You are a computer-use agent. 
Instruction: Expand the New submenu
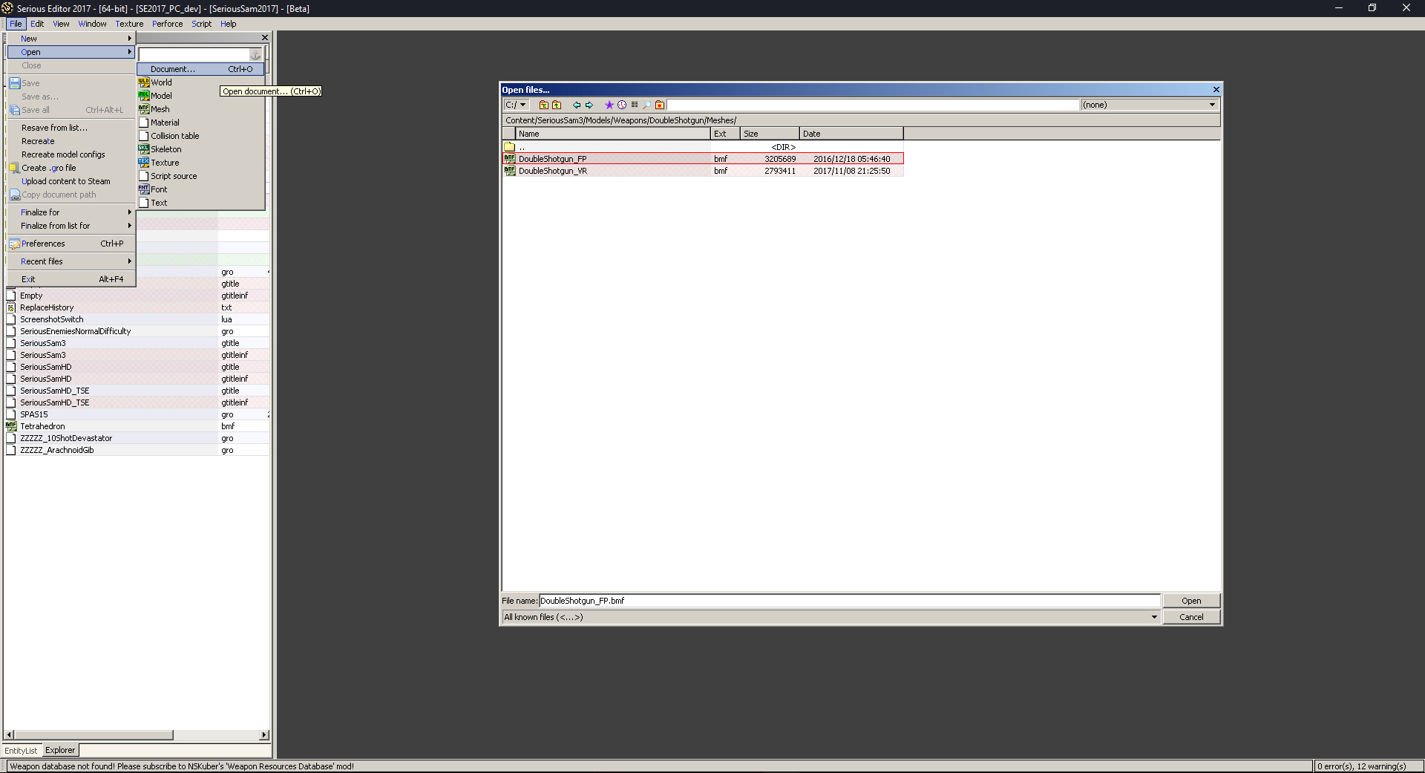coord(71,39)
